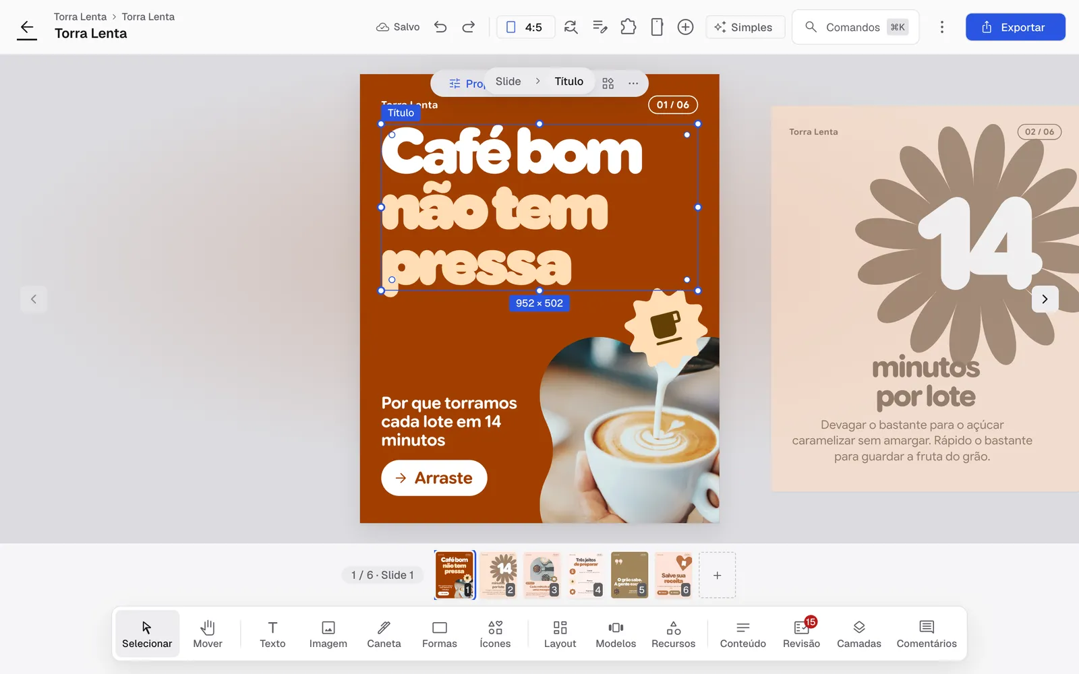
Task: Open the Conteúdo panel
Action: pyautogui.click(x=743, y=634)
